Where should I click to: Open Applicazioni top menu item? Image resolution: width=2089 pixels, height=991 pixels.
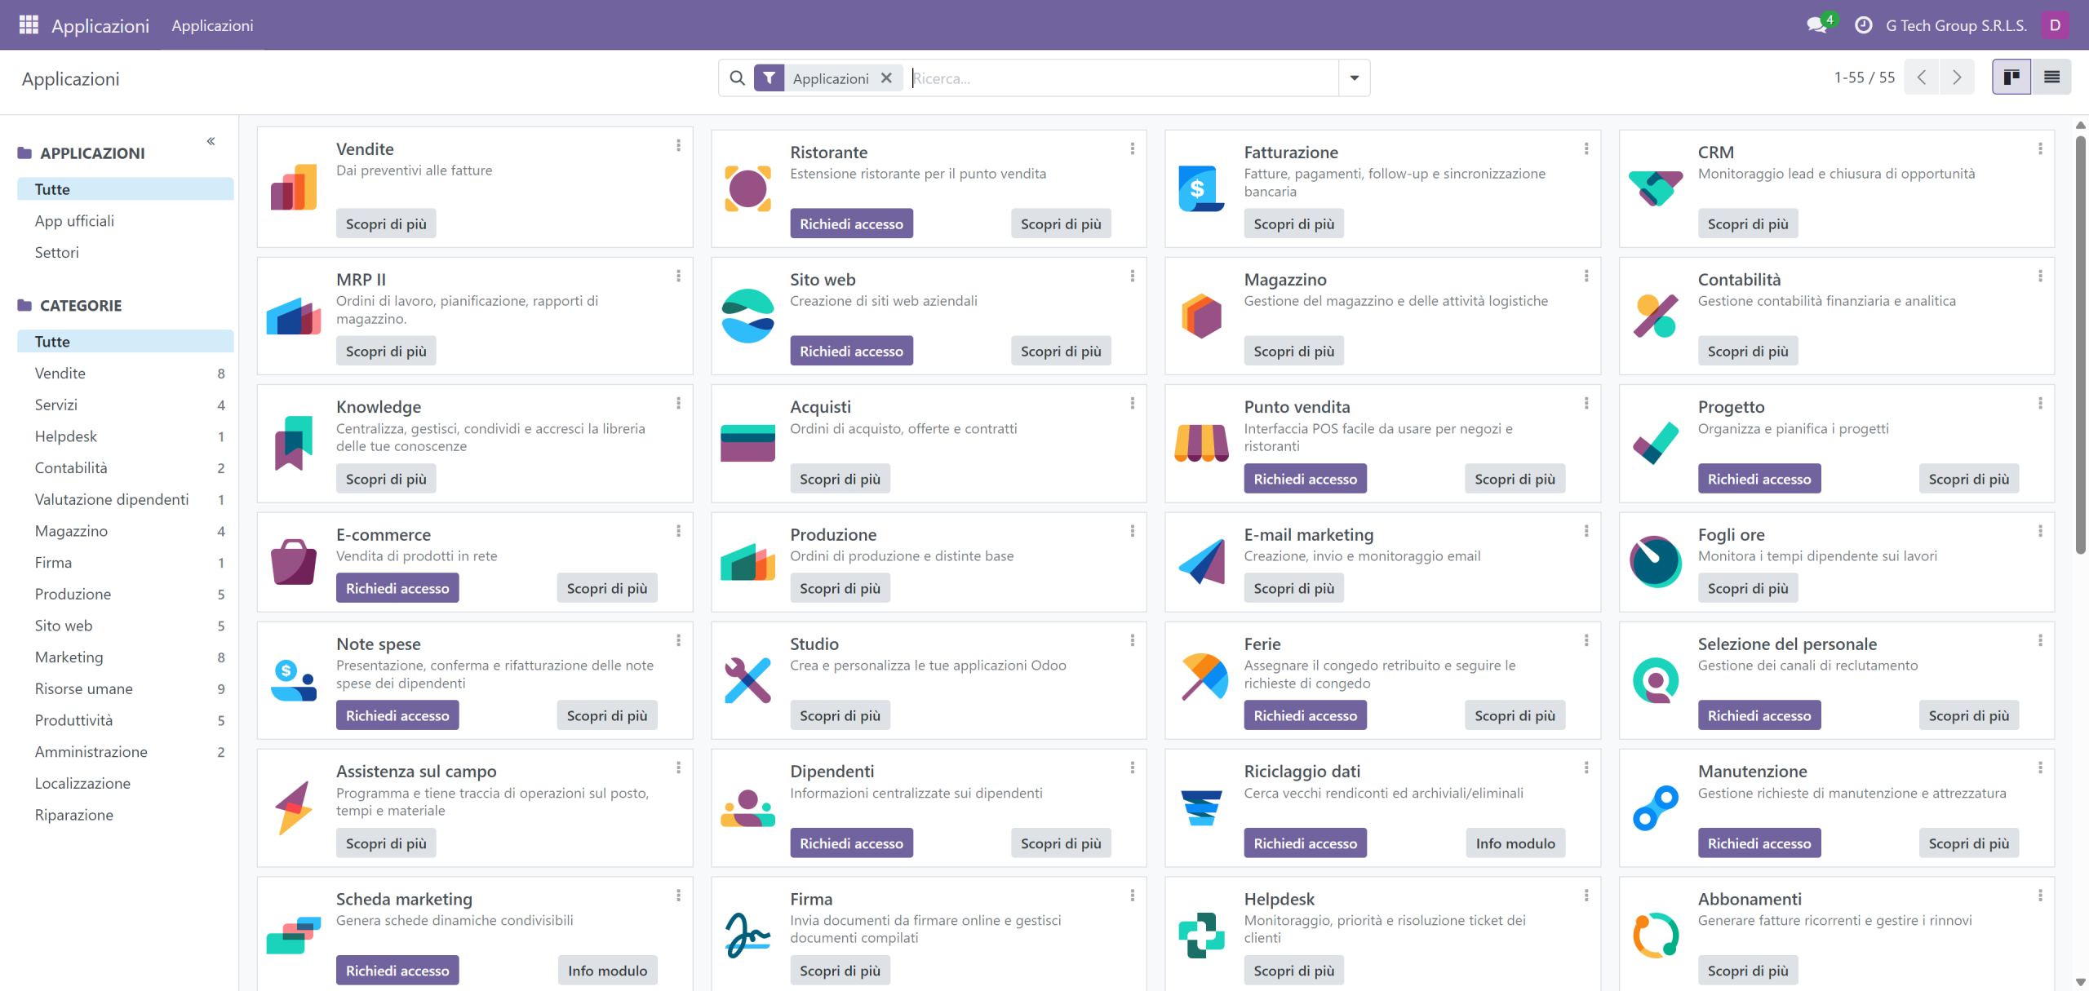point(212,25)
